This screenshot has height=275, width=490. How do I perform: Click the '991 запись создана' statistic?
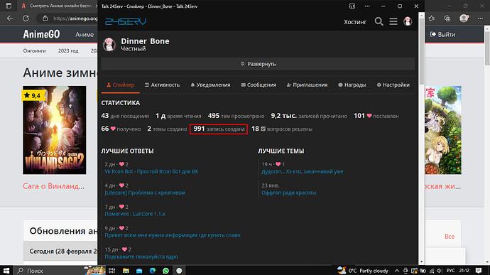click(219, 129)
